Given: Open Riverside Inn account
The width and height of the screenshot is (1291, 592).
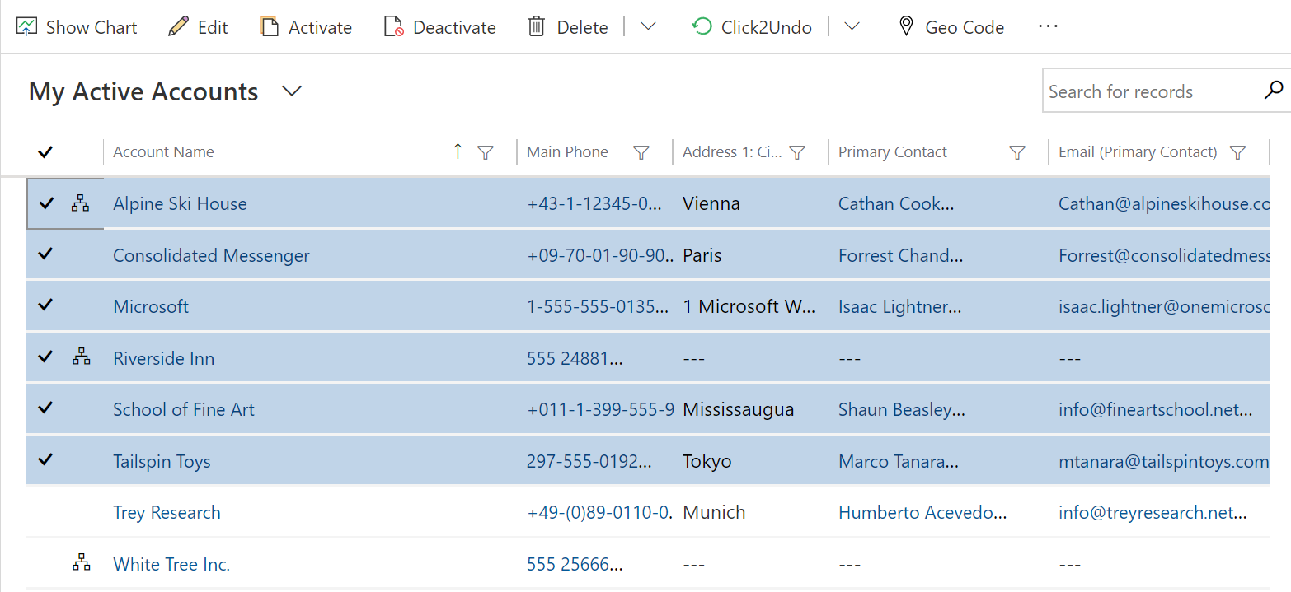Looking at the screenshot, I should [x=163, y=358].
